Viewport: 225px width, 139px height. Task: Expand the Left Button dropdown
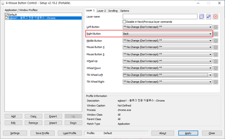pos(167,27)
